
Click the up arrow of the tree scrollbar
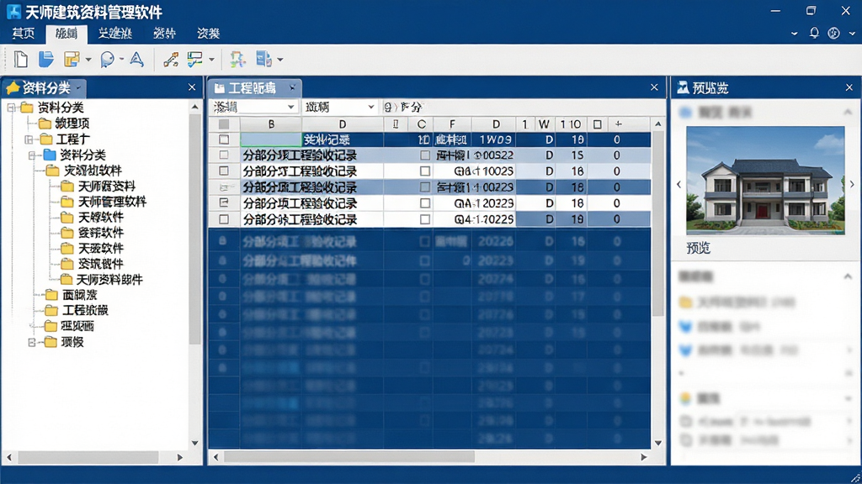click(x=194, y=107)
